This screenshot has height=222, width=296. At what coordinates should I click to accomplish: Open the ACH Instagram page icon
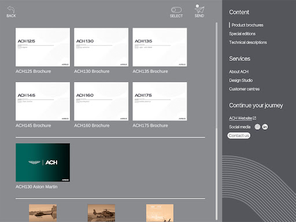tap(257, 127)
